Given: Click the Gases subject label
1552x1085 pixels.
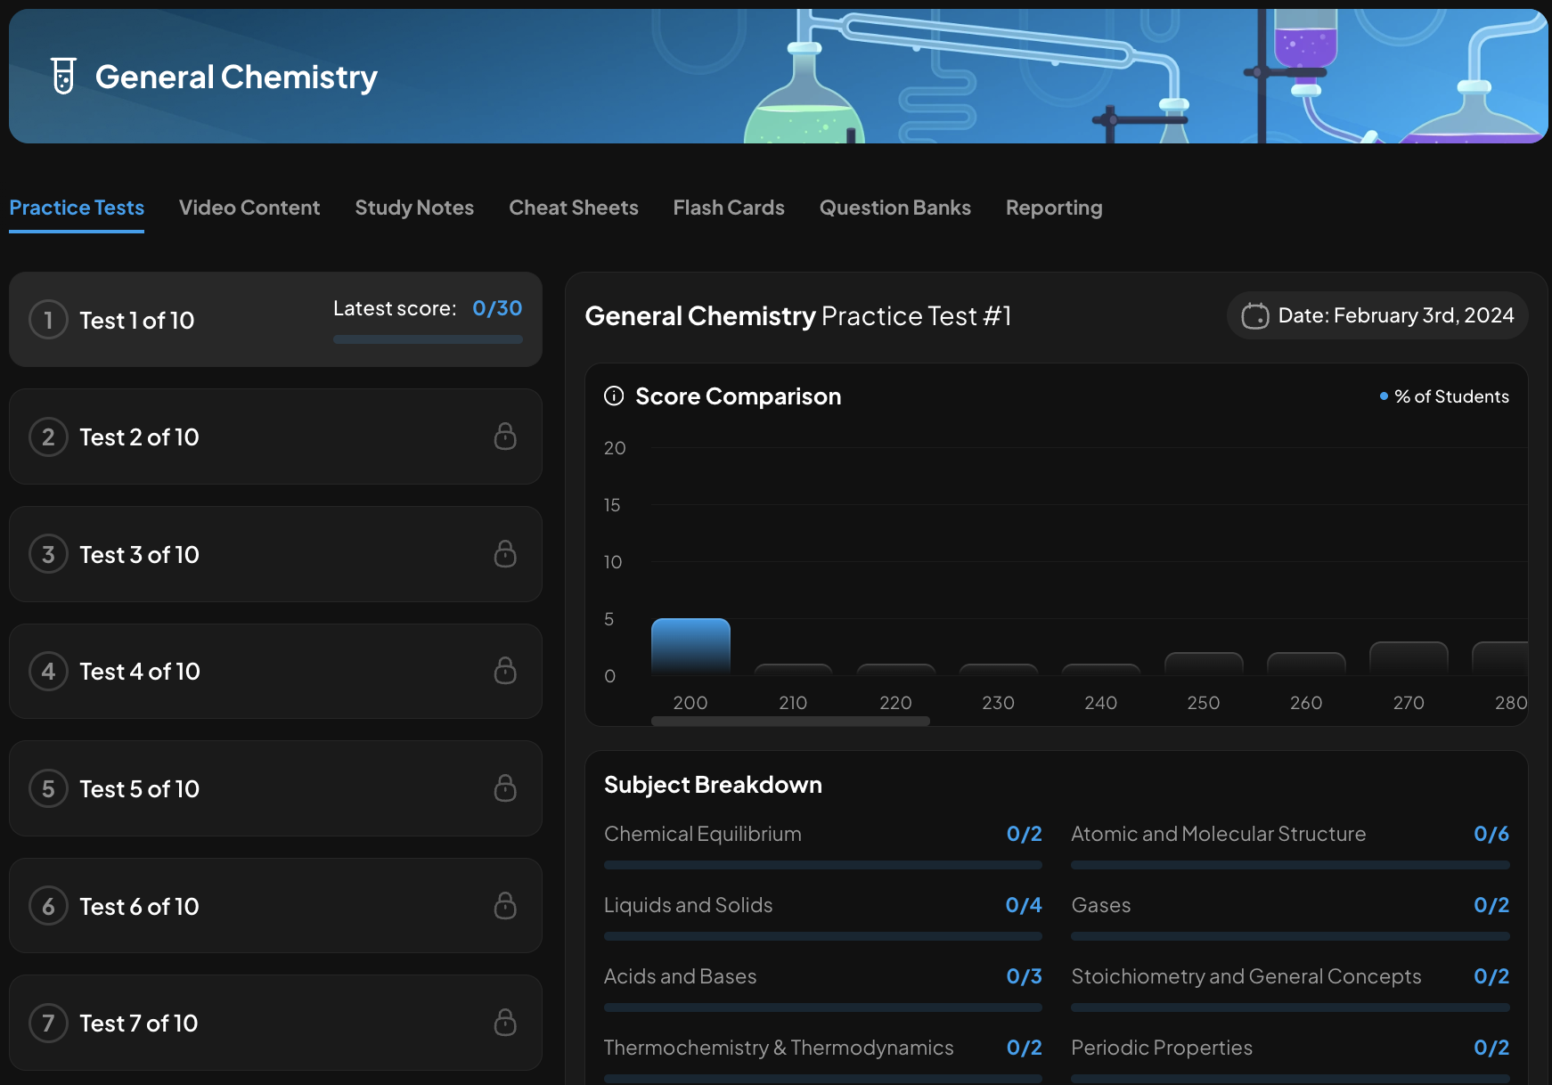Looking at the screenshot, I should [x=1100, y=905].
